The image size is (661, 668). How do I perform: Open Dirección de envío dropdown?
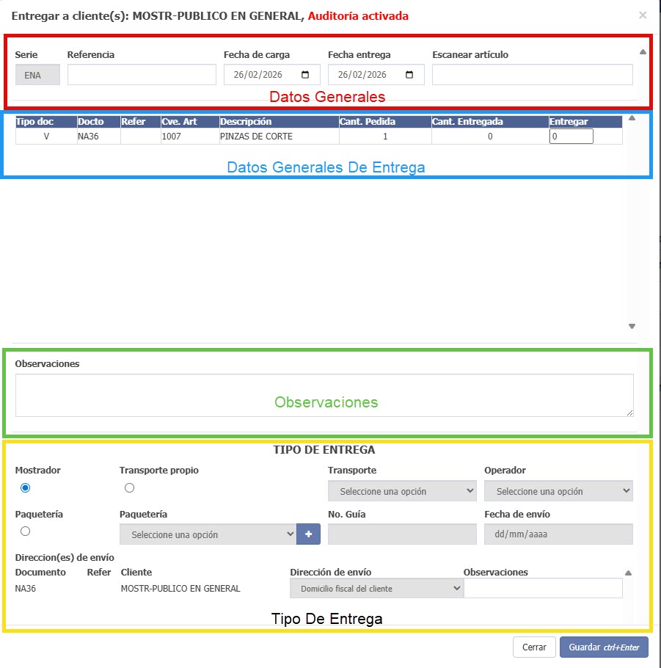[x=376, y=588]
